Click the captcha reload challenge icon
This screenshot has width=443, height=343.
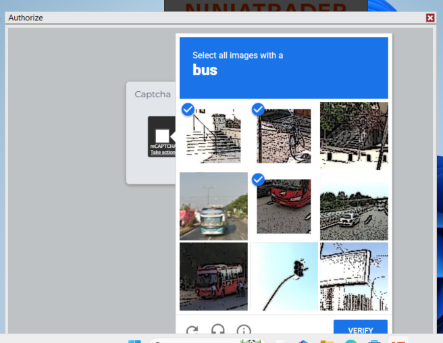(192, 329)
